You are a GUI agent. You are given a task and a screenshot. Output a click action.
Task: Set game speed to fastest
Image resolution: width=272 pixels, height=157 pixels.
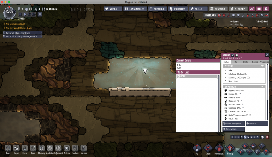[x=34, y=14]
